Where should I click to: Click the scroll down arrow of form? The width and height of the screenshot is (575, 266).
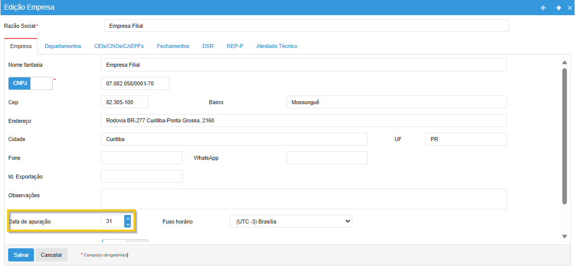(564, 236)
